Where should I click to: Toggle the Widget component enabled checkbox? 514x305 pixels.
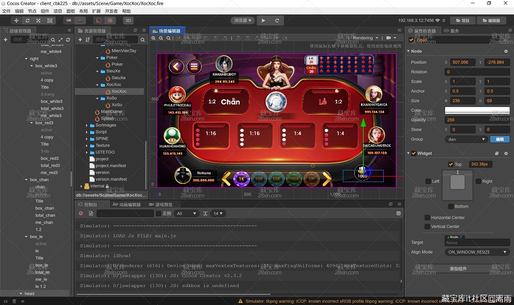pos(414,153)
